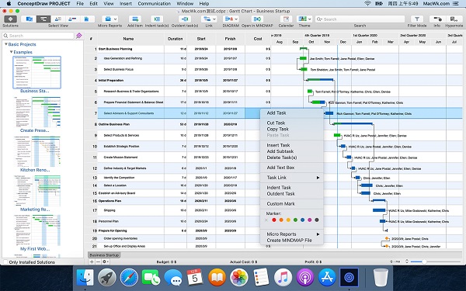Select the resources view icon

click(58, 19)
